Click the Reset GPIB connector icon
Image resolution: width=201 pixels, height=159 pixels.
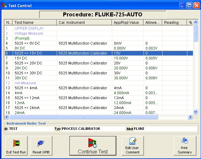(41, 144)
